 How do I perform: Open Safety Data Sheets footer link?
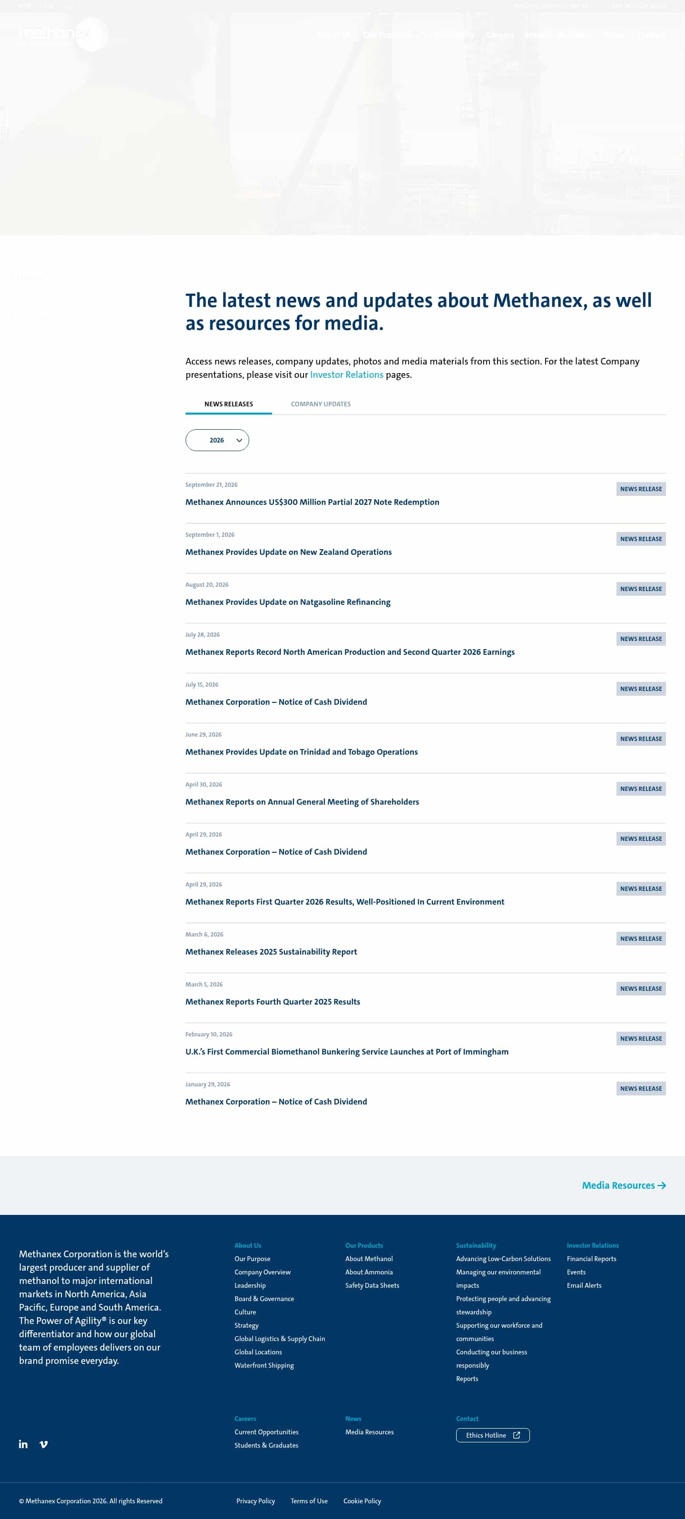coord(372,1285)
